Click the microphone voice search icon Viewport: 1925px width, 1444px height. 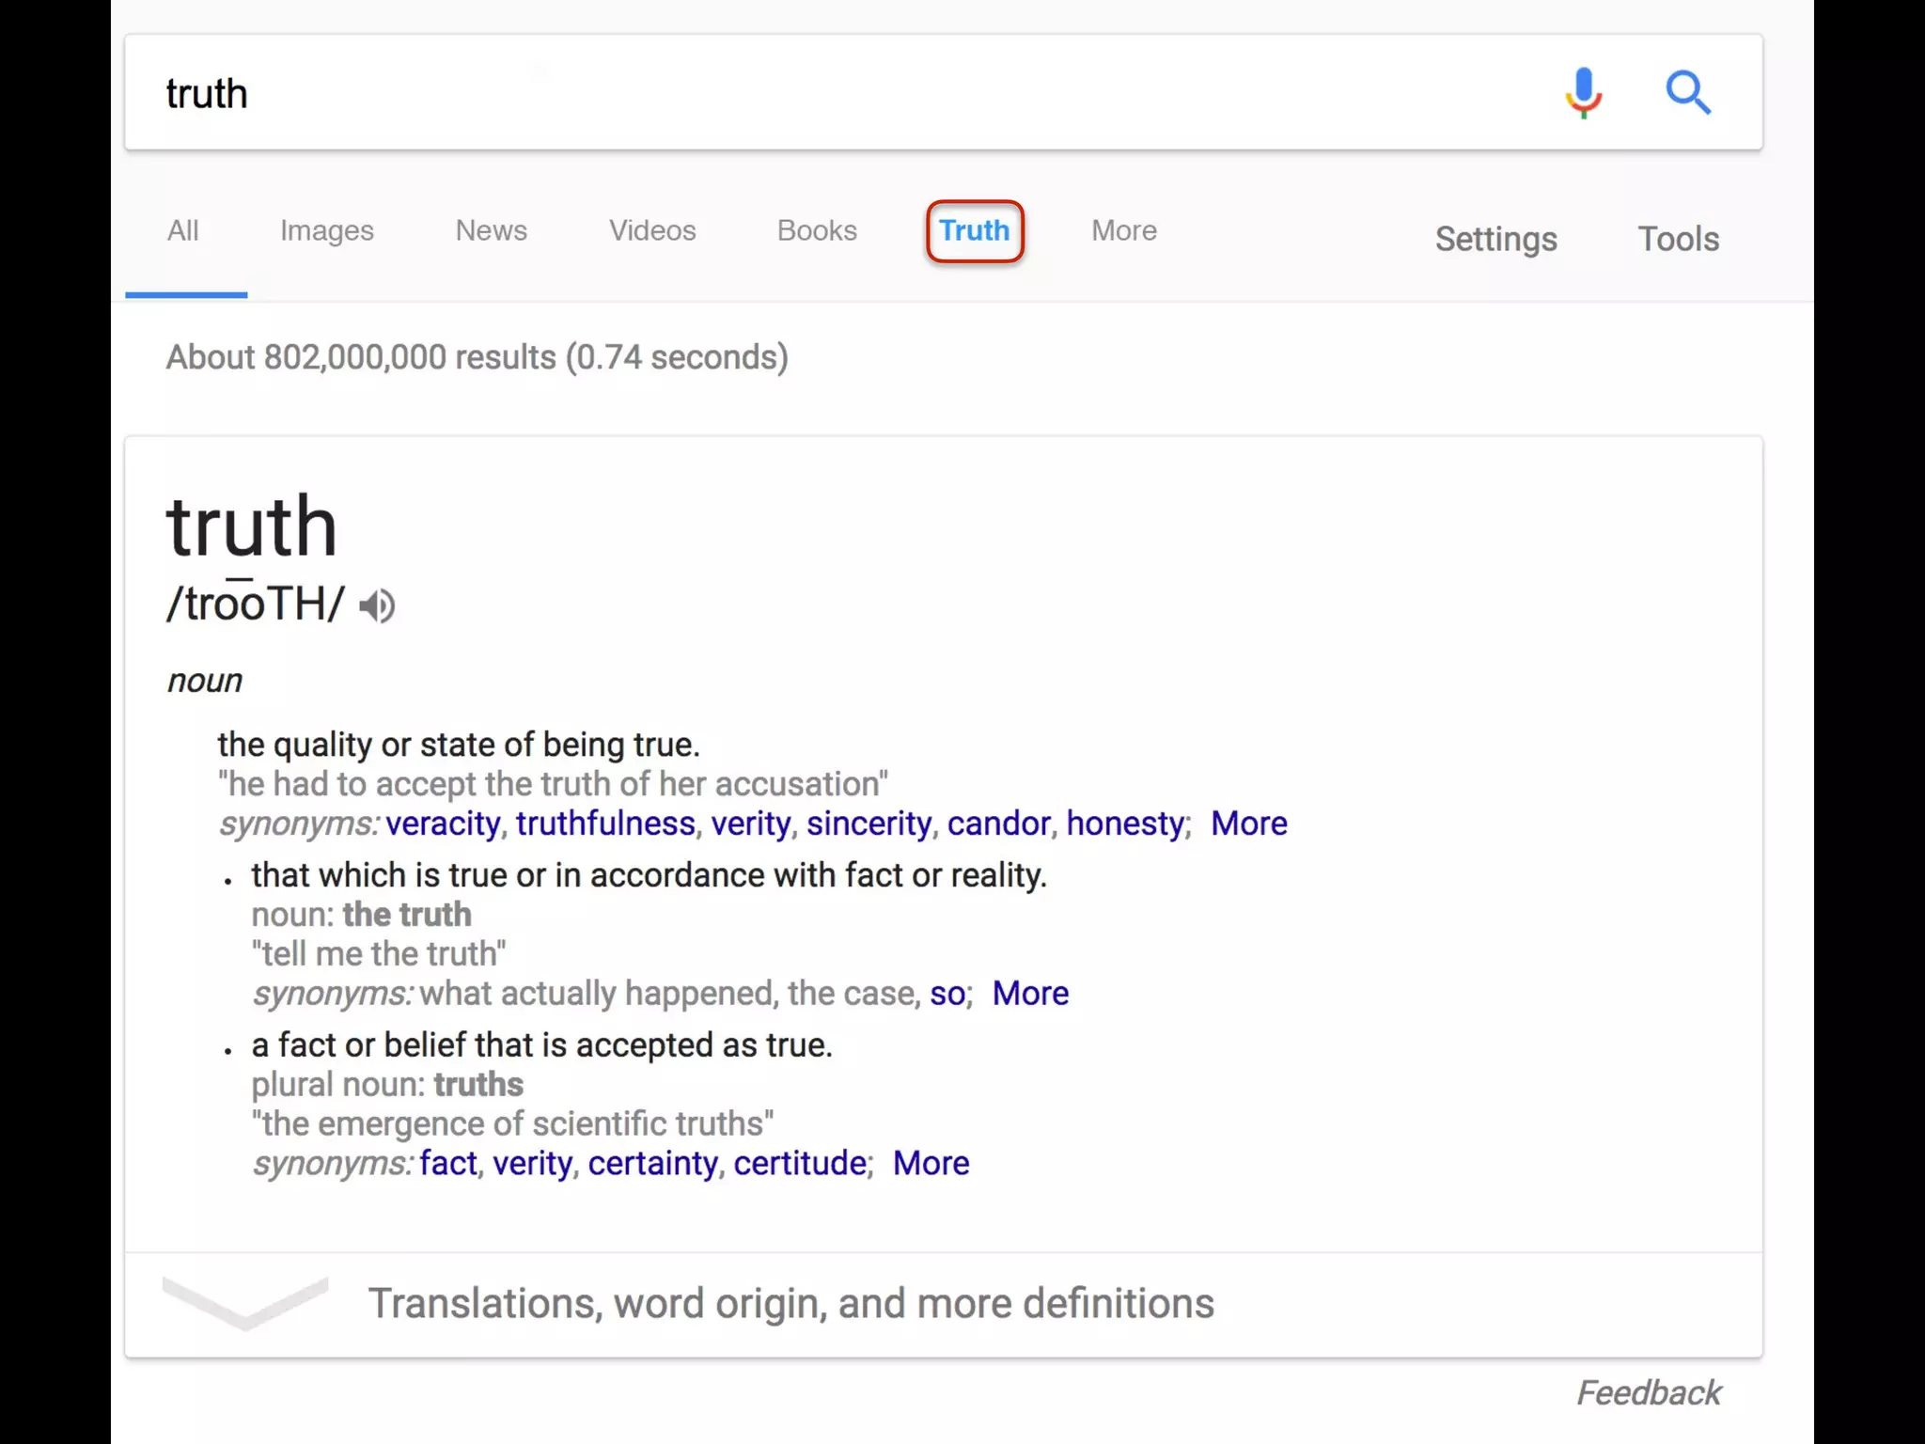click(x=1583, y=92)
